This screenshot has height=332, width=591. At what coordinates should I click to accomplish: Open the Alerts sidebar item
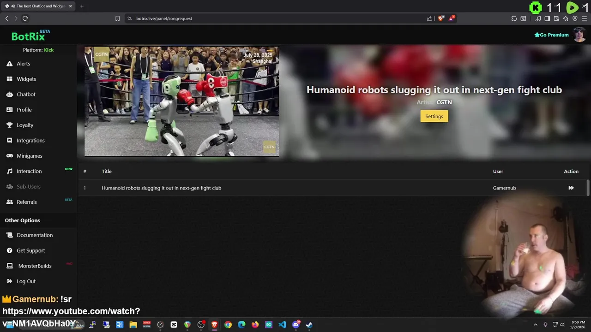[23, 64]
